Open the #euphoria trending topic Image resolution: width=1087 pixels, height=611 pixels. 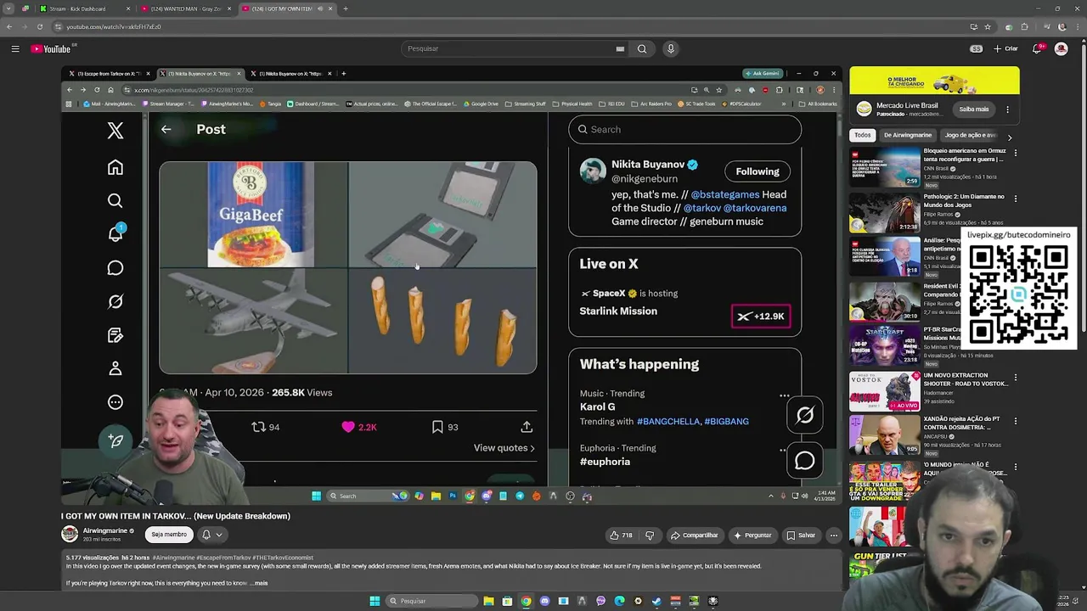pos(605,462)
